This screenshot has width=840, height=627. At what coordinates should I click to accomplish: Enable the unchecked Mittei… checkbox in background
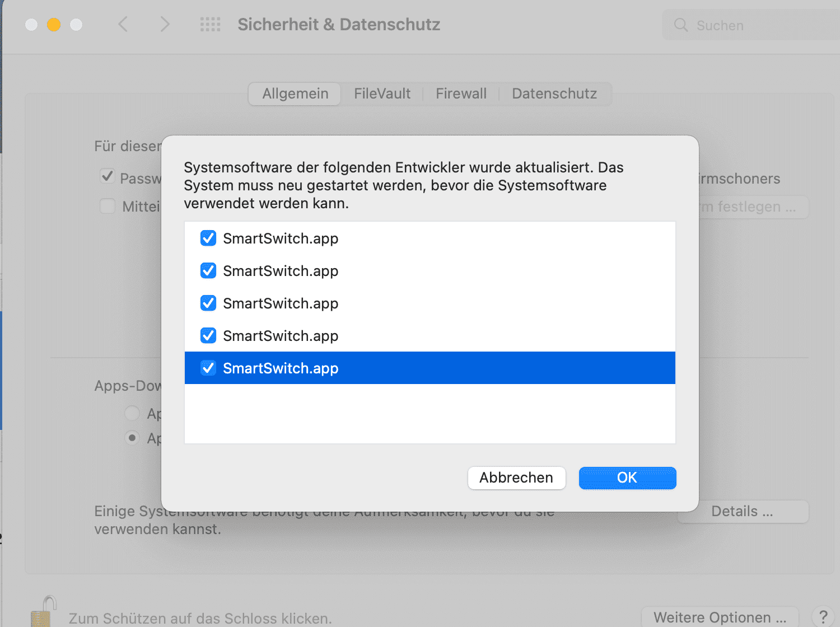pos(108,206)
